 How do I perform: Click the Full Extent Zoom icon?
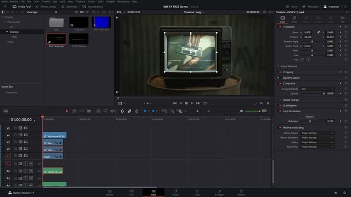coord(164,111)
